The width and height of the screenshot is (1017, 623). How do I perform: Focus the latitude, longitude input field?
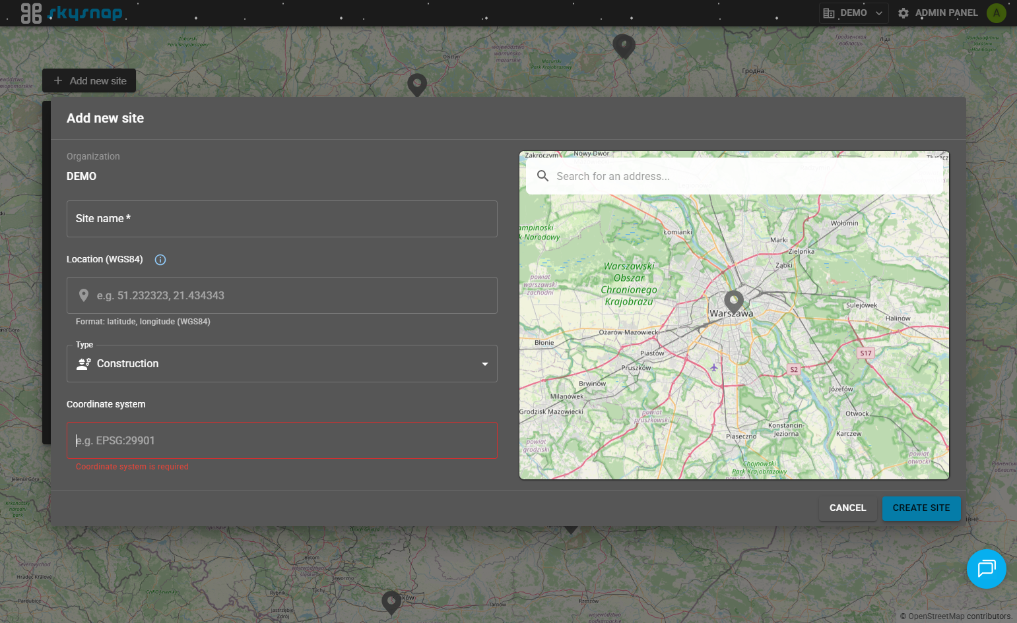click(x=282, y=295)
